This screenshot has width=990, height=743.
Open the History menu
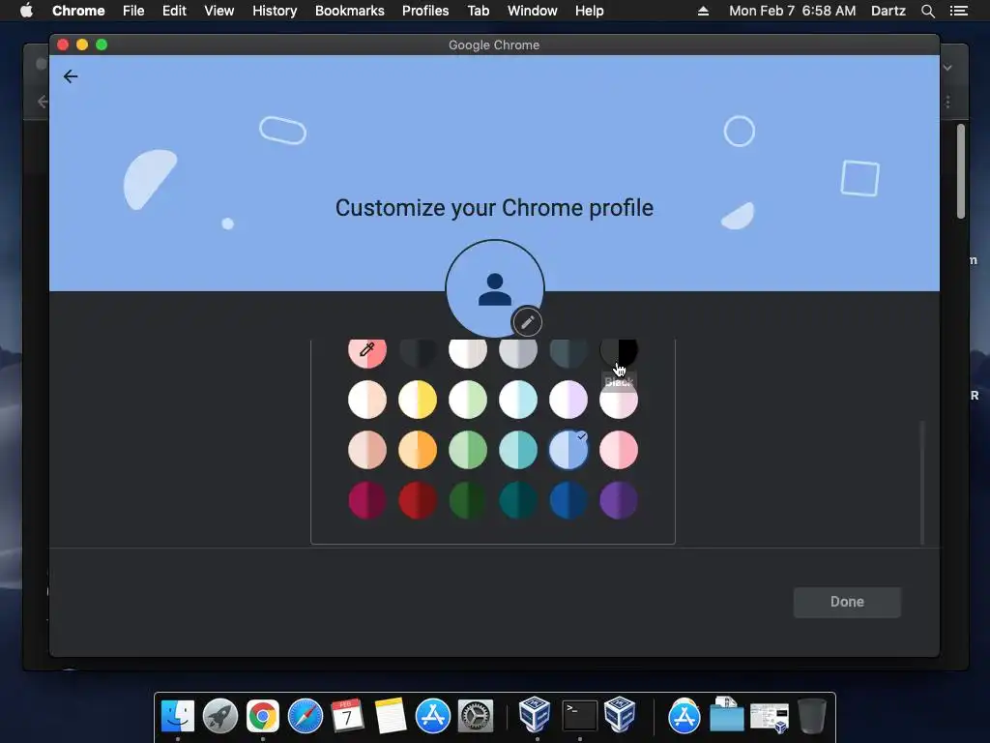pos(275,11)
